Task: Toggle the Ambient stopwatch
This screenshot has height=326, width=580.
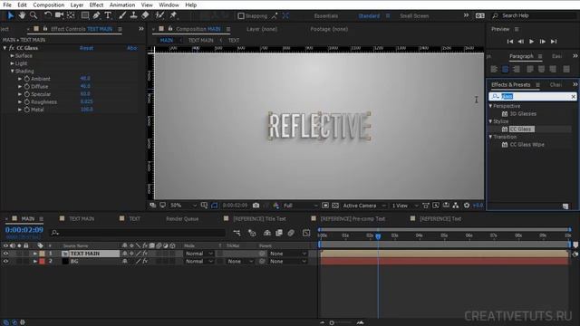Action: point(27,79)
